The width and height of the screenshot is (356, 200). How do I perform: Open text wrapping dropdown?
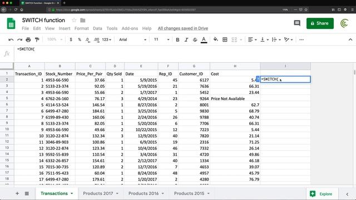point(276,39)
